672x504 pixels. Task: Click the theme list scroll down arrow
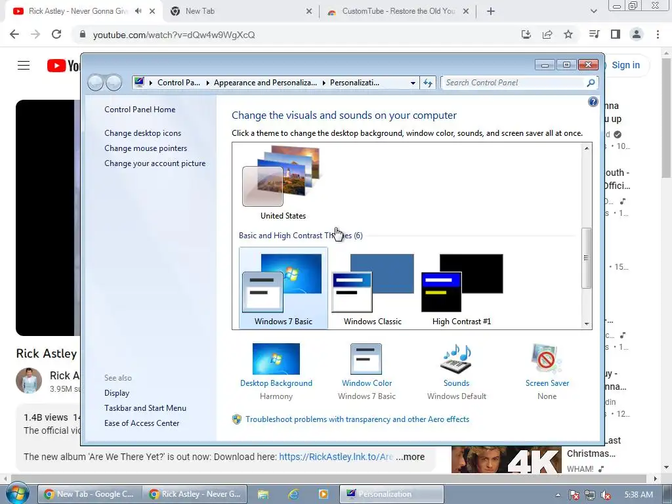click(586, 324)
